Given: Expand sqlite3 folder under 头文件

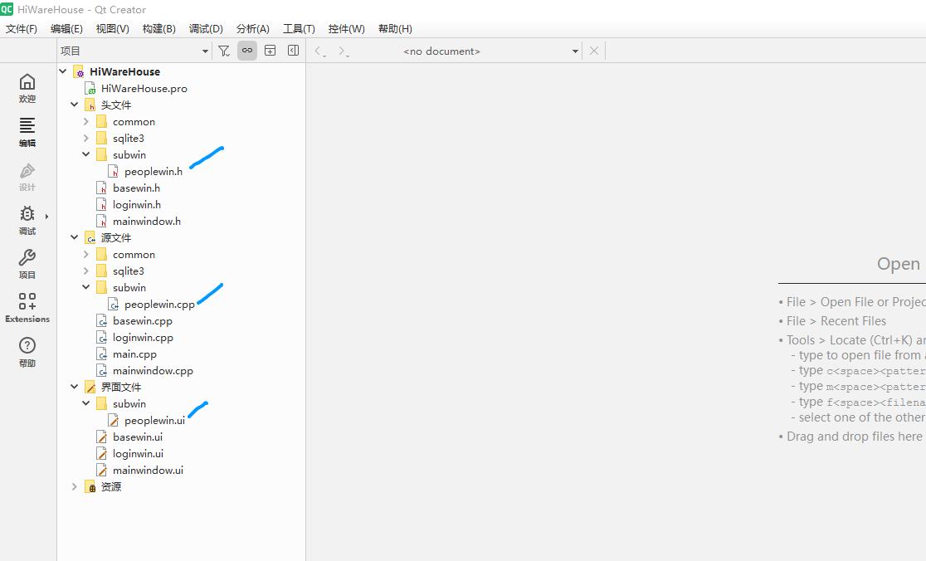Looking at the screenshot, I should click(x=86, y=139).
